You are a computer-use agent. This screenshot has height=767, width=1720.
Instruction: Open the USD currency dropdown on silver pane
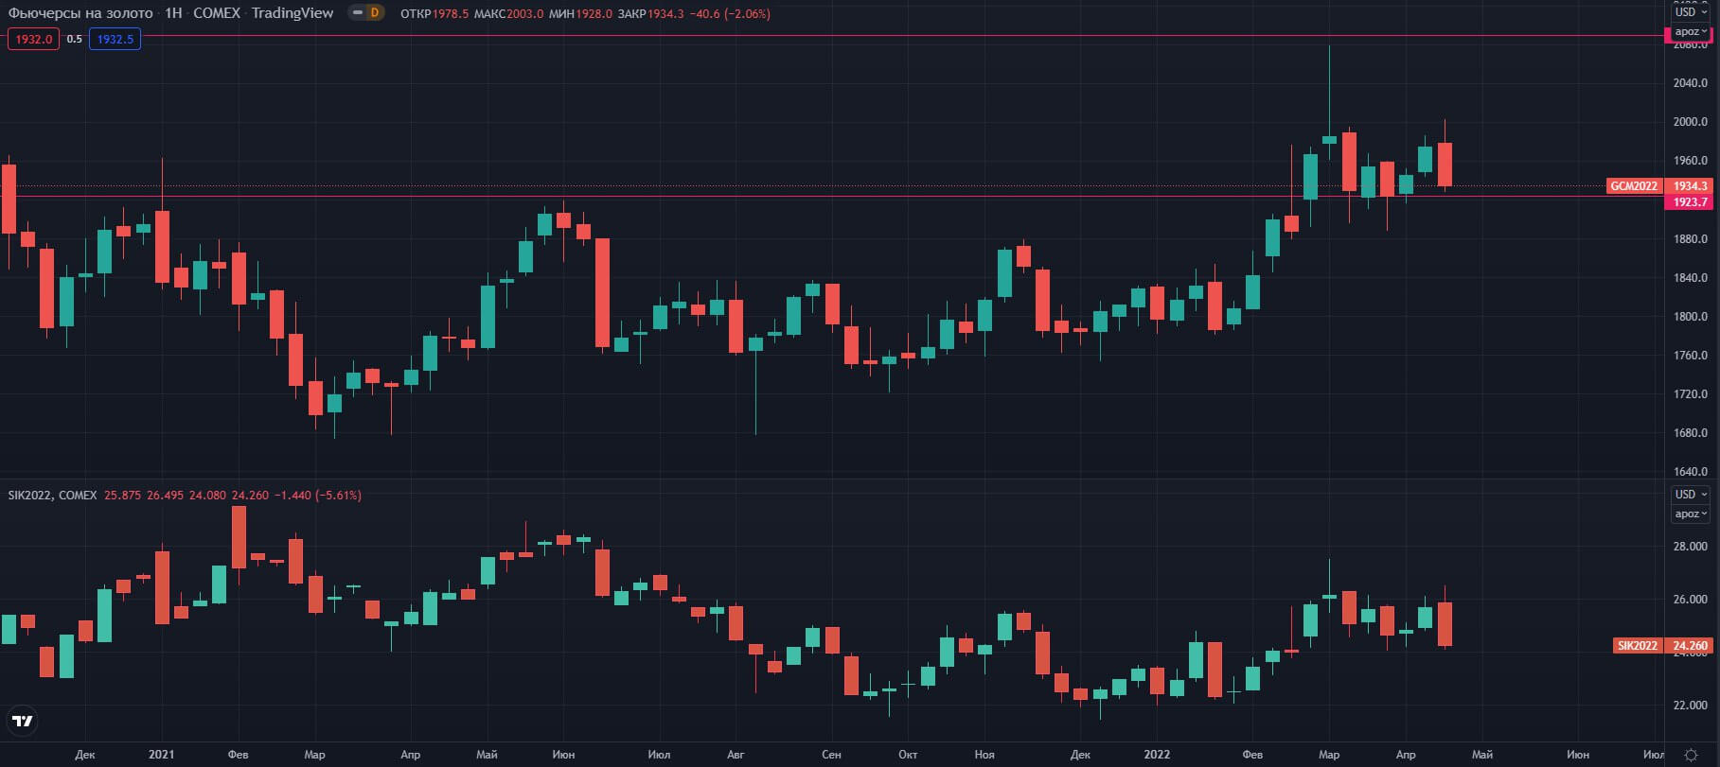tap(1691, 495)
